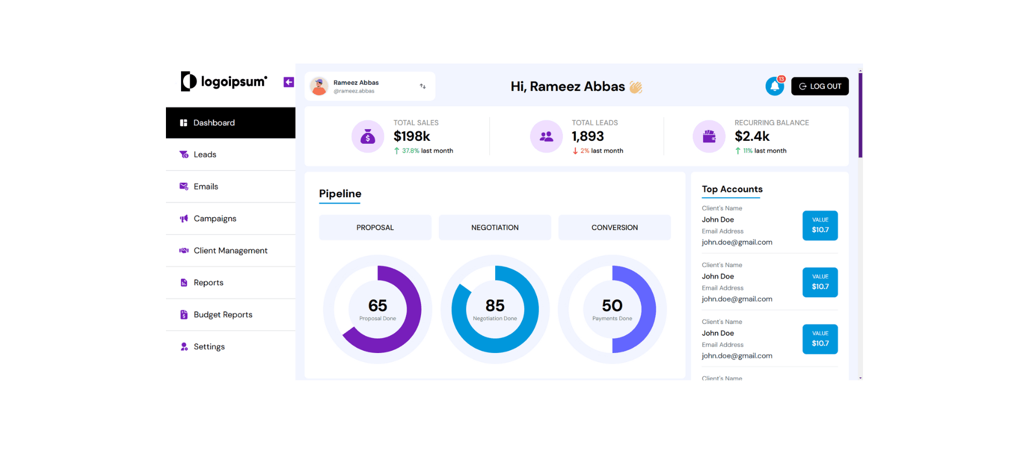The height and width of the screenshot is (475, 1029).
Task: Click the 85 Negotiation Done donut chart
Action: point(495,309)
